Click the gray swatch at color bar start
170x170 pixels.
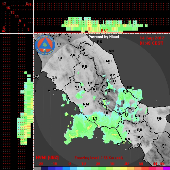pyautogui.click(x=38, y=168)
